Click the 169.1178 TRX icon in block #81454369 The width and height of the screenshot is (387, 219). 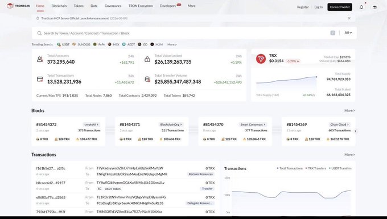328,139
